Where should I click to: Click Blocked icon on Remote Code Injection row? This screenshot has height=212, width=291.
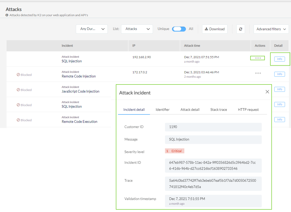tap(18, 75)
